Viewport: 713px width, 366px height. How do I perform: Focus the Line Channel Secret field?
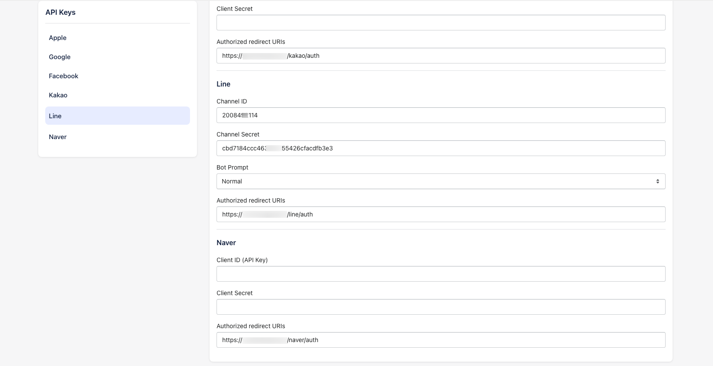441,148
